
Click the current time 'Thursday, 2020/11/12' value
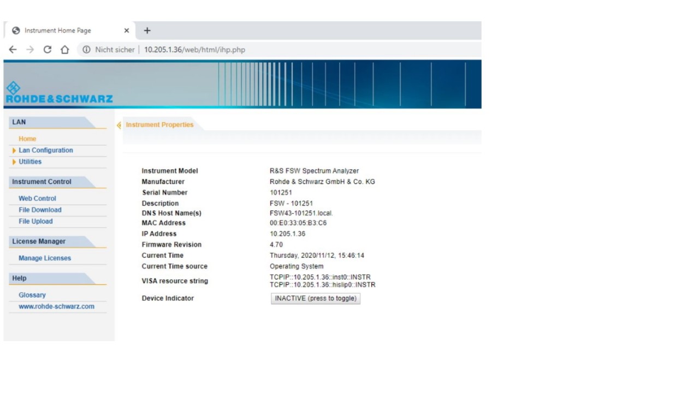(x=317, y=255)
